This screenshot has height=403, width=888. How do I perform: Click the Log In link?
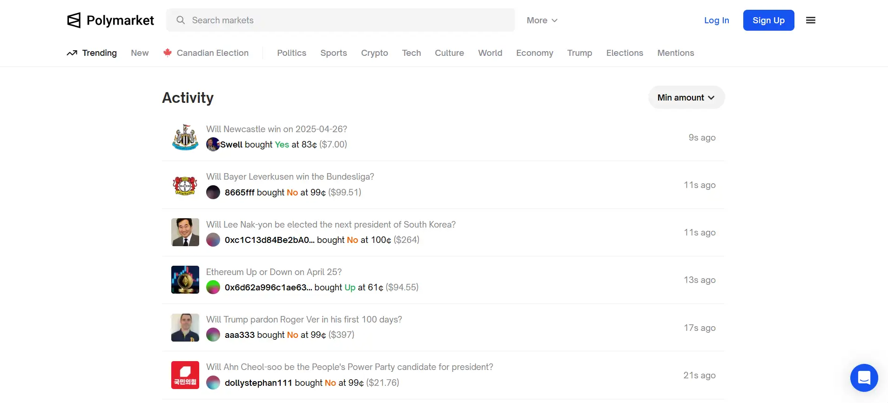(716, 20)
